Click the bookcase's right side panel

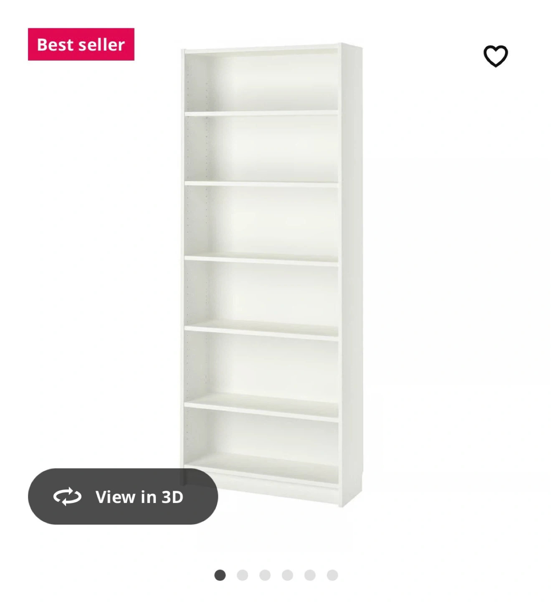[x=352, y=275]
